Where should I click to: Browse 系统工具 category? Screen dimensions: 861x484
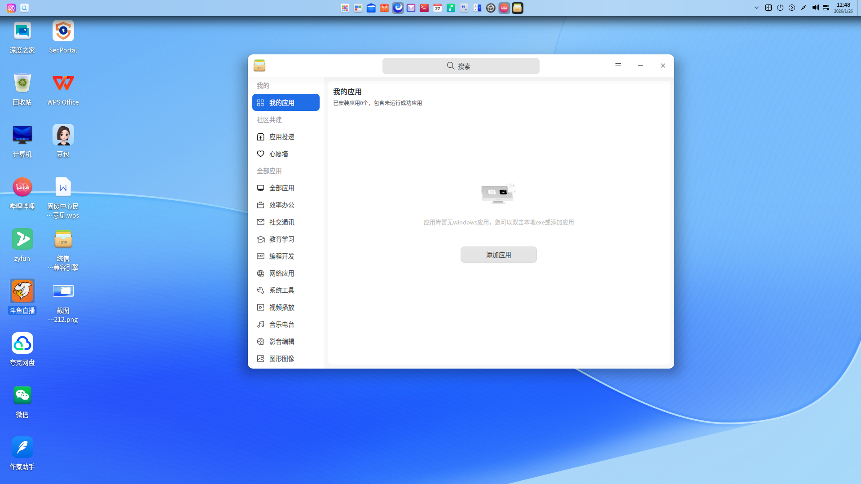[286, 290]
